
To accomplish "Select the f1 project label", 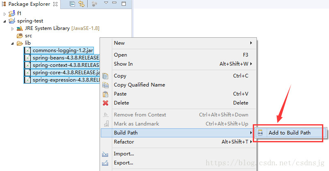I will coord(19,14).
